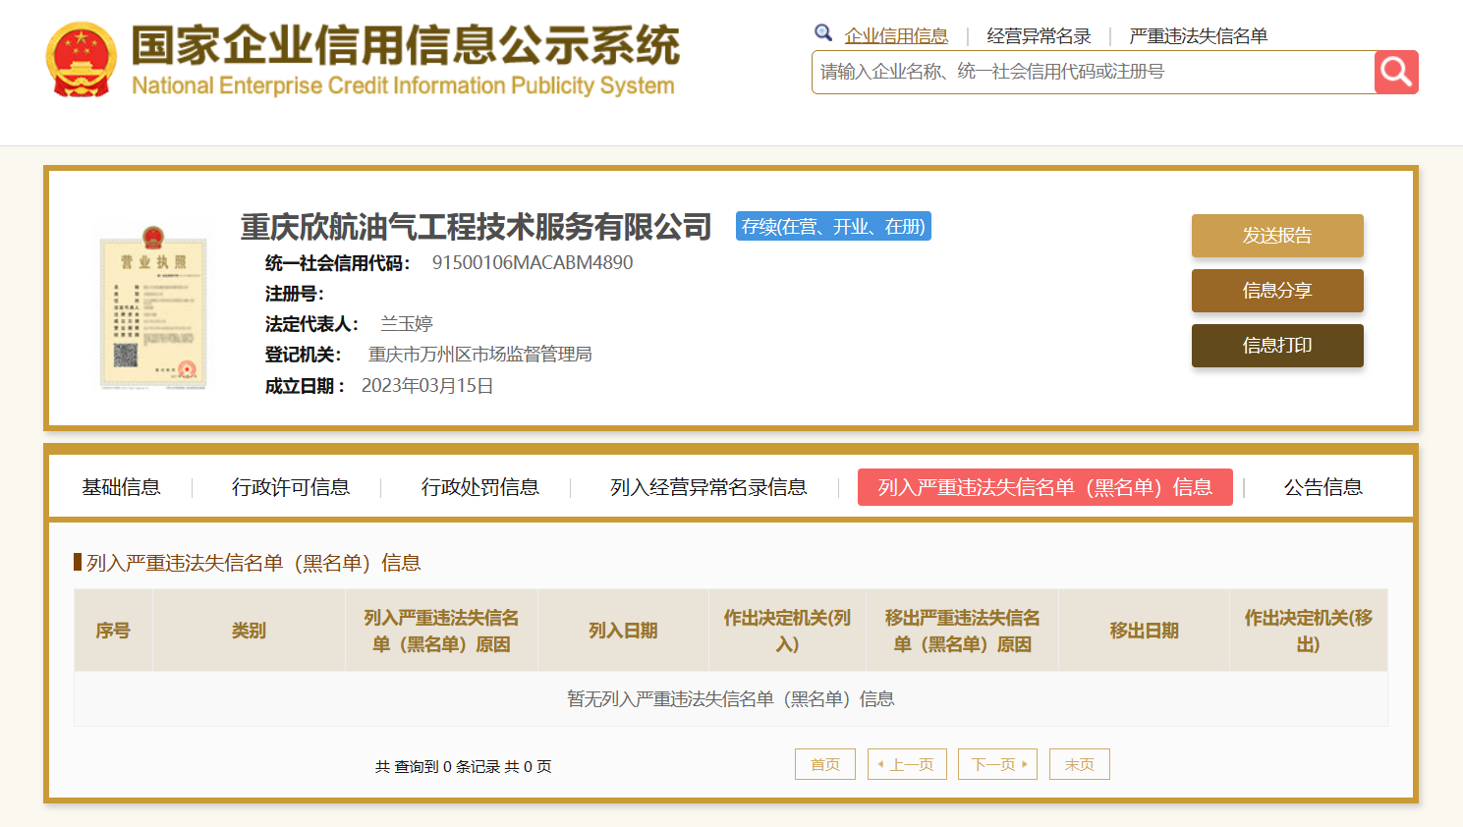
Task: Click the 国家企业信用信息公示系统 site title
Action: click(405, 45)
